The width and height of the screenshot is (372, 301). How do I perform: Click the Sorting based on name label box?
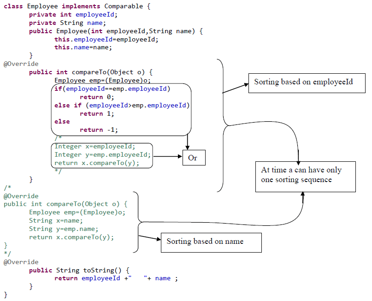click(211, 242)
